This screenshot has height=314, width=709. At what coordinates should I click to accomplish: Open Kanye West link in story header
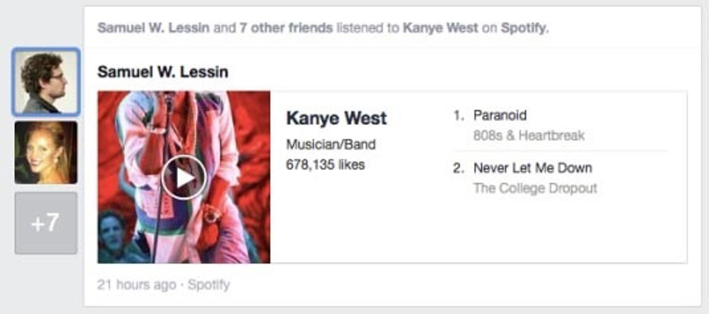(440, 28)
